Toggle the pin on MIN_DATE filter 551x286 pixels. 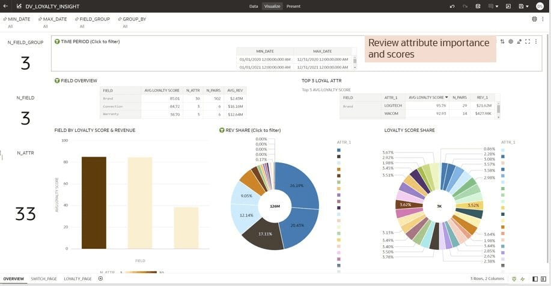(x=5, y=19)
